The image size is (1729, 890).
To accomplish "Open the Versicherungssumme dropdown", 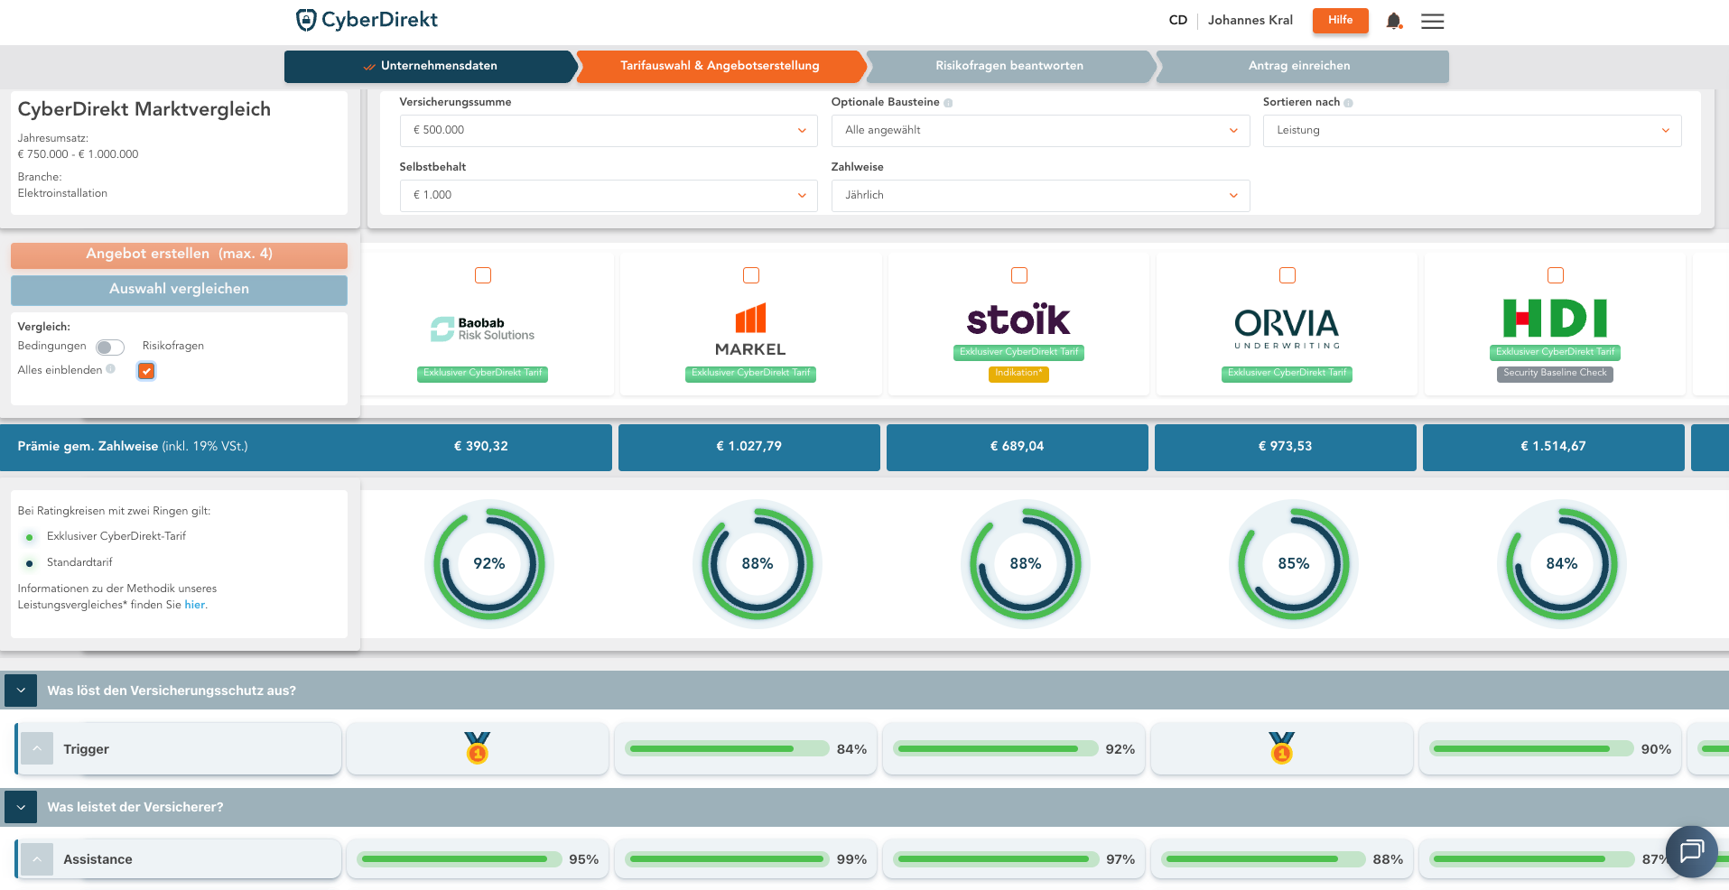I will coord(609,131).
